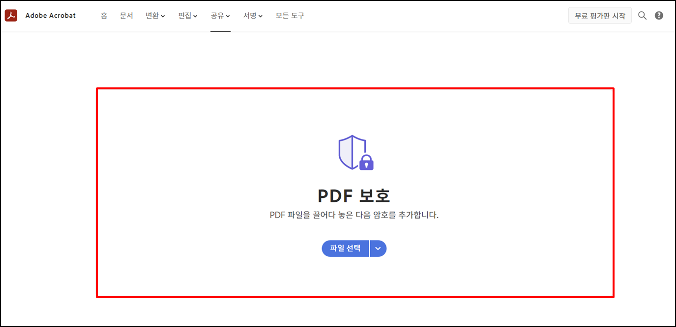Click the Adobe Acrobat logo icon

pyautogui.click(x=11, y=15)
